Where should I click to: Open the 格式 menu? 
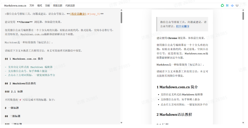40,6
